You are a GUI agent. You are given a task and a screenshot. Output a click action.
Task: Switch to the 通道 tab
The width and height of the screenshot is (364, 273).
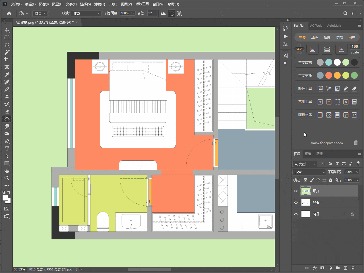308,154
